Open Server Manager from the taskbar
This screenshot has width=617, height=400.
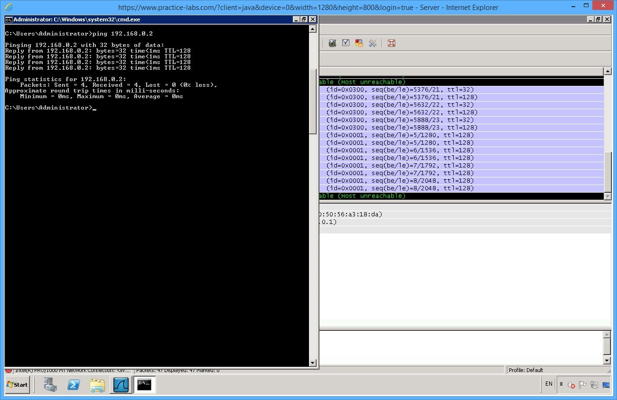(x=50, y=385)
